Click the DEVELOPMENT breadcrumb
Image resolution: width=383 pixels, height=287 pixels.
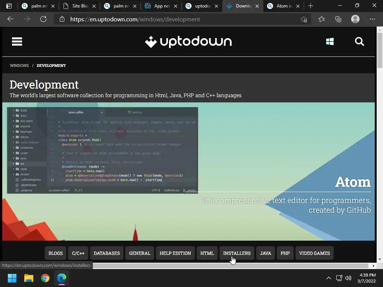(51, 65)
